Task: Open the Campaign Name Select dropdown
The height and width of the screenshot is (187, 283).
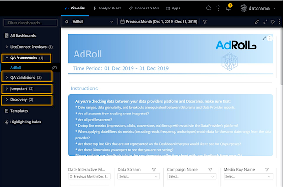Action: pyautogui.click(x=191, y=176)
